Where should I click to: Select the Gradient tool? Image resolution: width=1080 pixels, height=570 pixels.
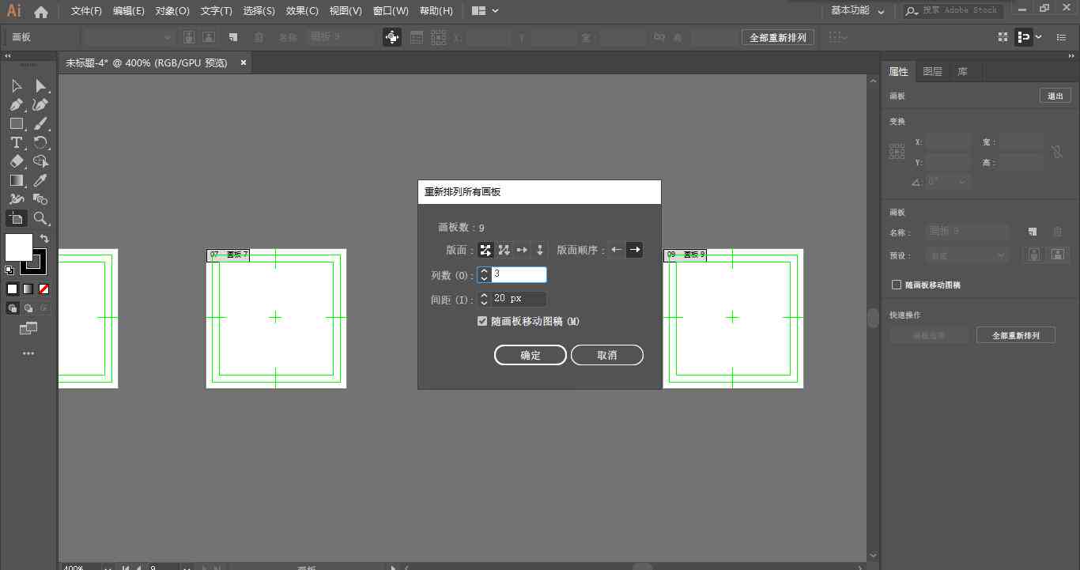coord(17,180)
